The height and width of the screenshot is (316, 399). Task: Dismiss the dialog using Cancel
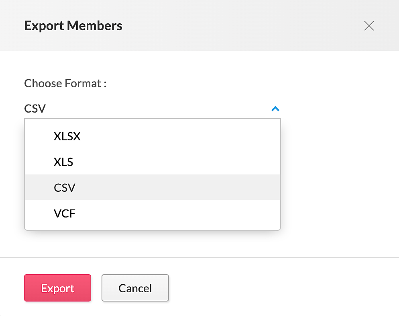(135, 288)
